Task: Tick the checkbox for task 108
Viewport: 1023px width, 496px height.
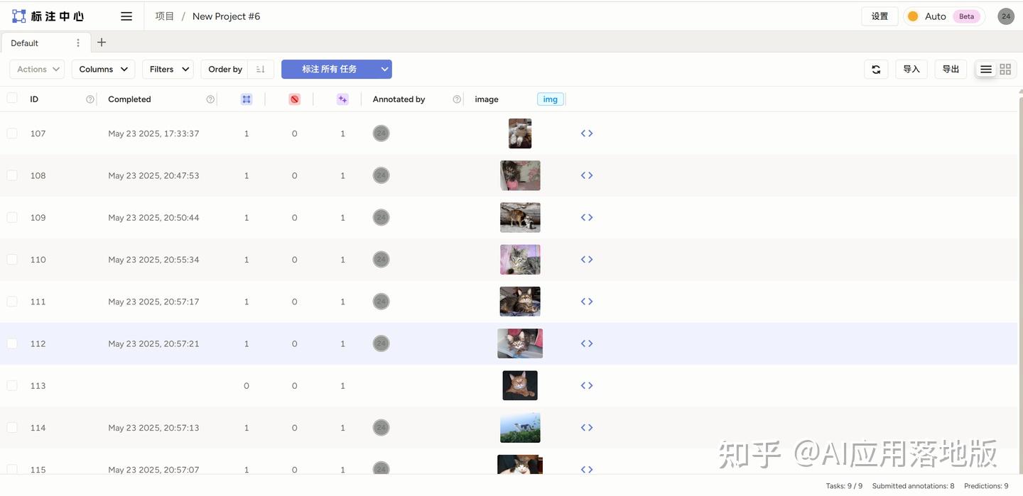Action: pyautogui.click(x=12, y=175)
